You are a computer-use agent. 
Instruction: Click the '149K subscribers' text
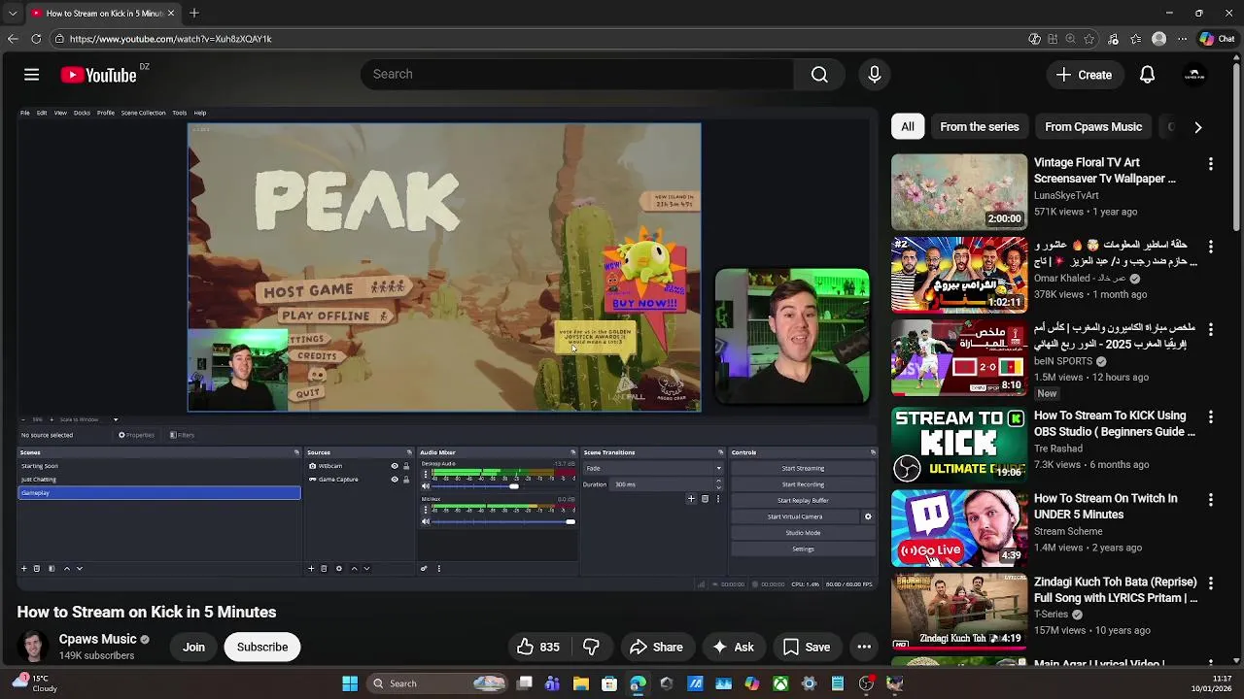(x=96, y=655)
